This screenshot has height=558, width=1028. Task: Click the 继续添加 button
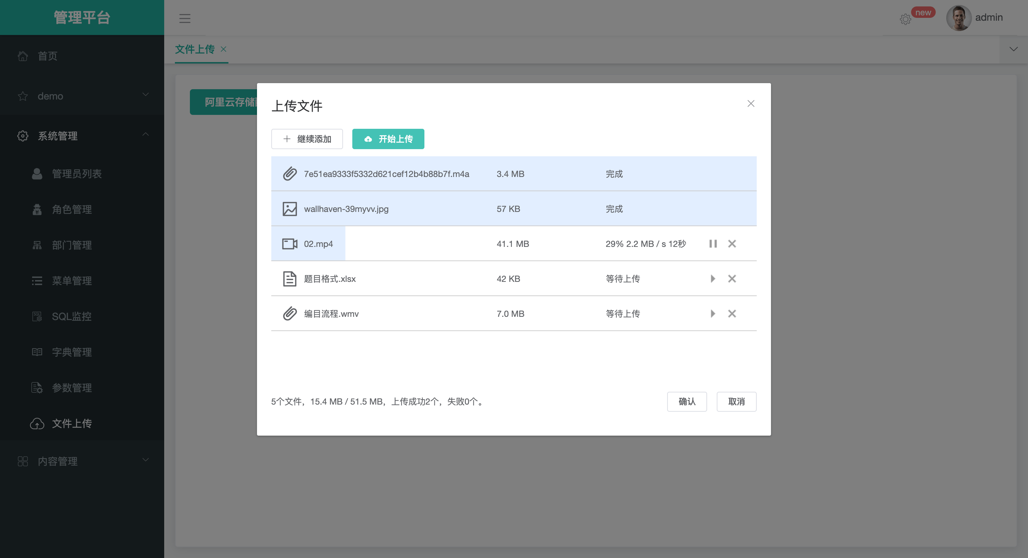click(307, 139)
